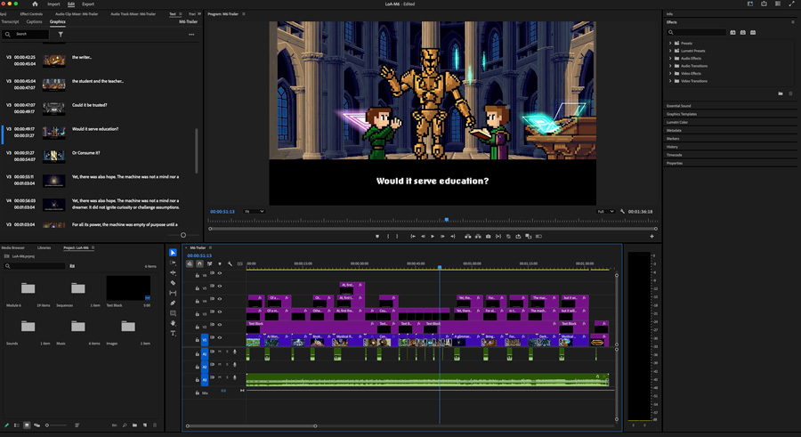Select the Selection tool in the tools panel
The width and height of the screenshot is (801, 437).
[x=174, y=253]
